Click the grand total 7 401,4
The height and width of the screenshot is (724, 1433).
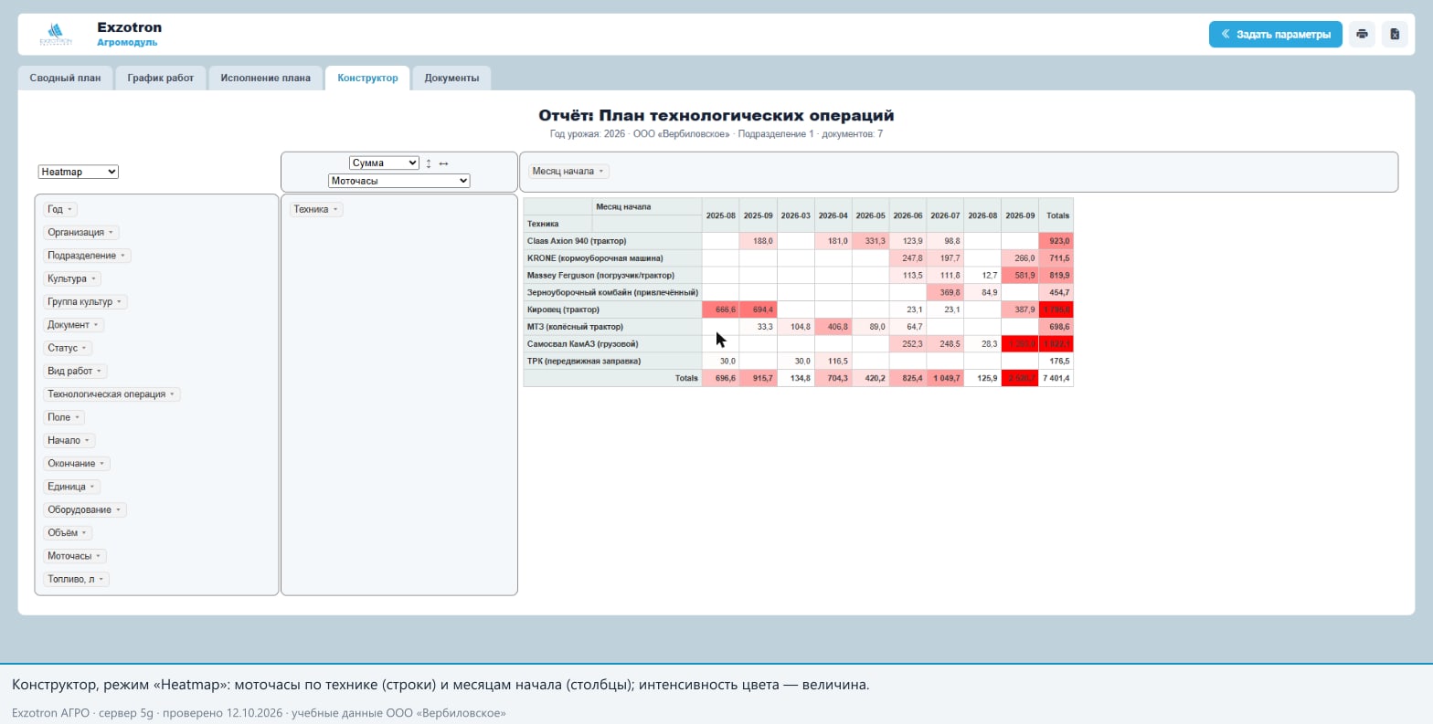[x=1056, y=378]
